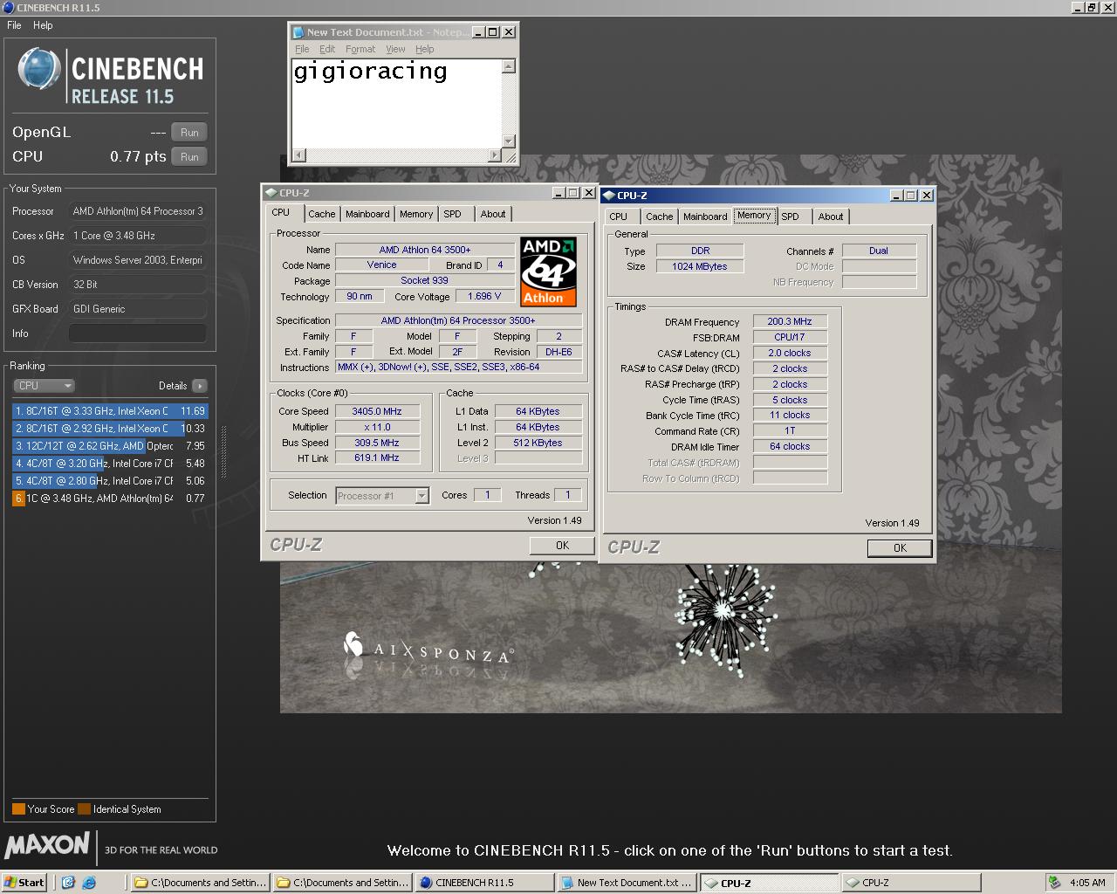Viewport: 1117px width, 894px height.
Task: Click Notepad horizontal scrollbar left arrow
Action: point(299,155)
